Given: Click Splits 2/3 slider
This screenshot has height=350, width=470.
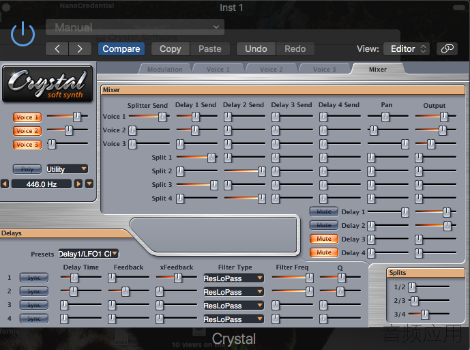Looking at the screenshot, I should tap(429, 300).
